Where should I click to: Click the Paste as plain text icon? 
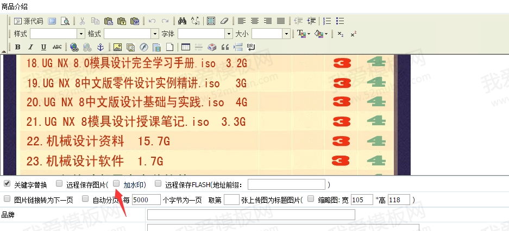point(122,21)
